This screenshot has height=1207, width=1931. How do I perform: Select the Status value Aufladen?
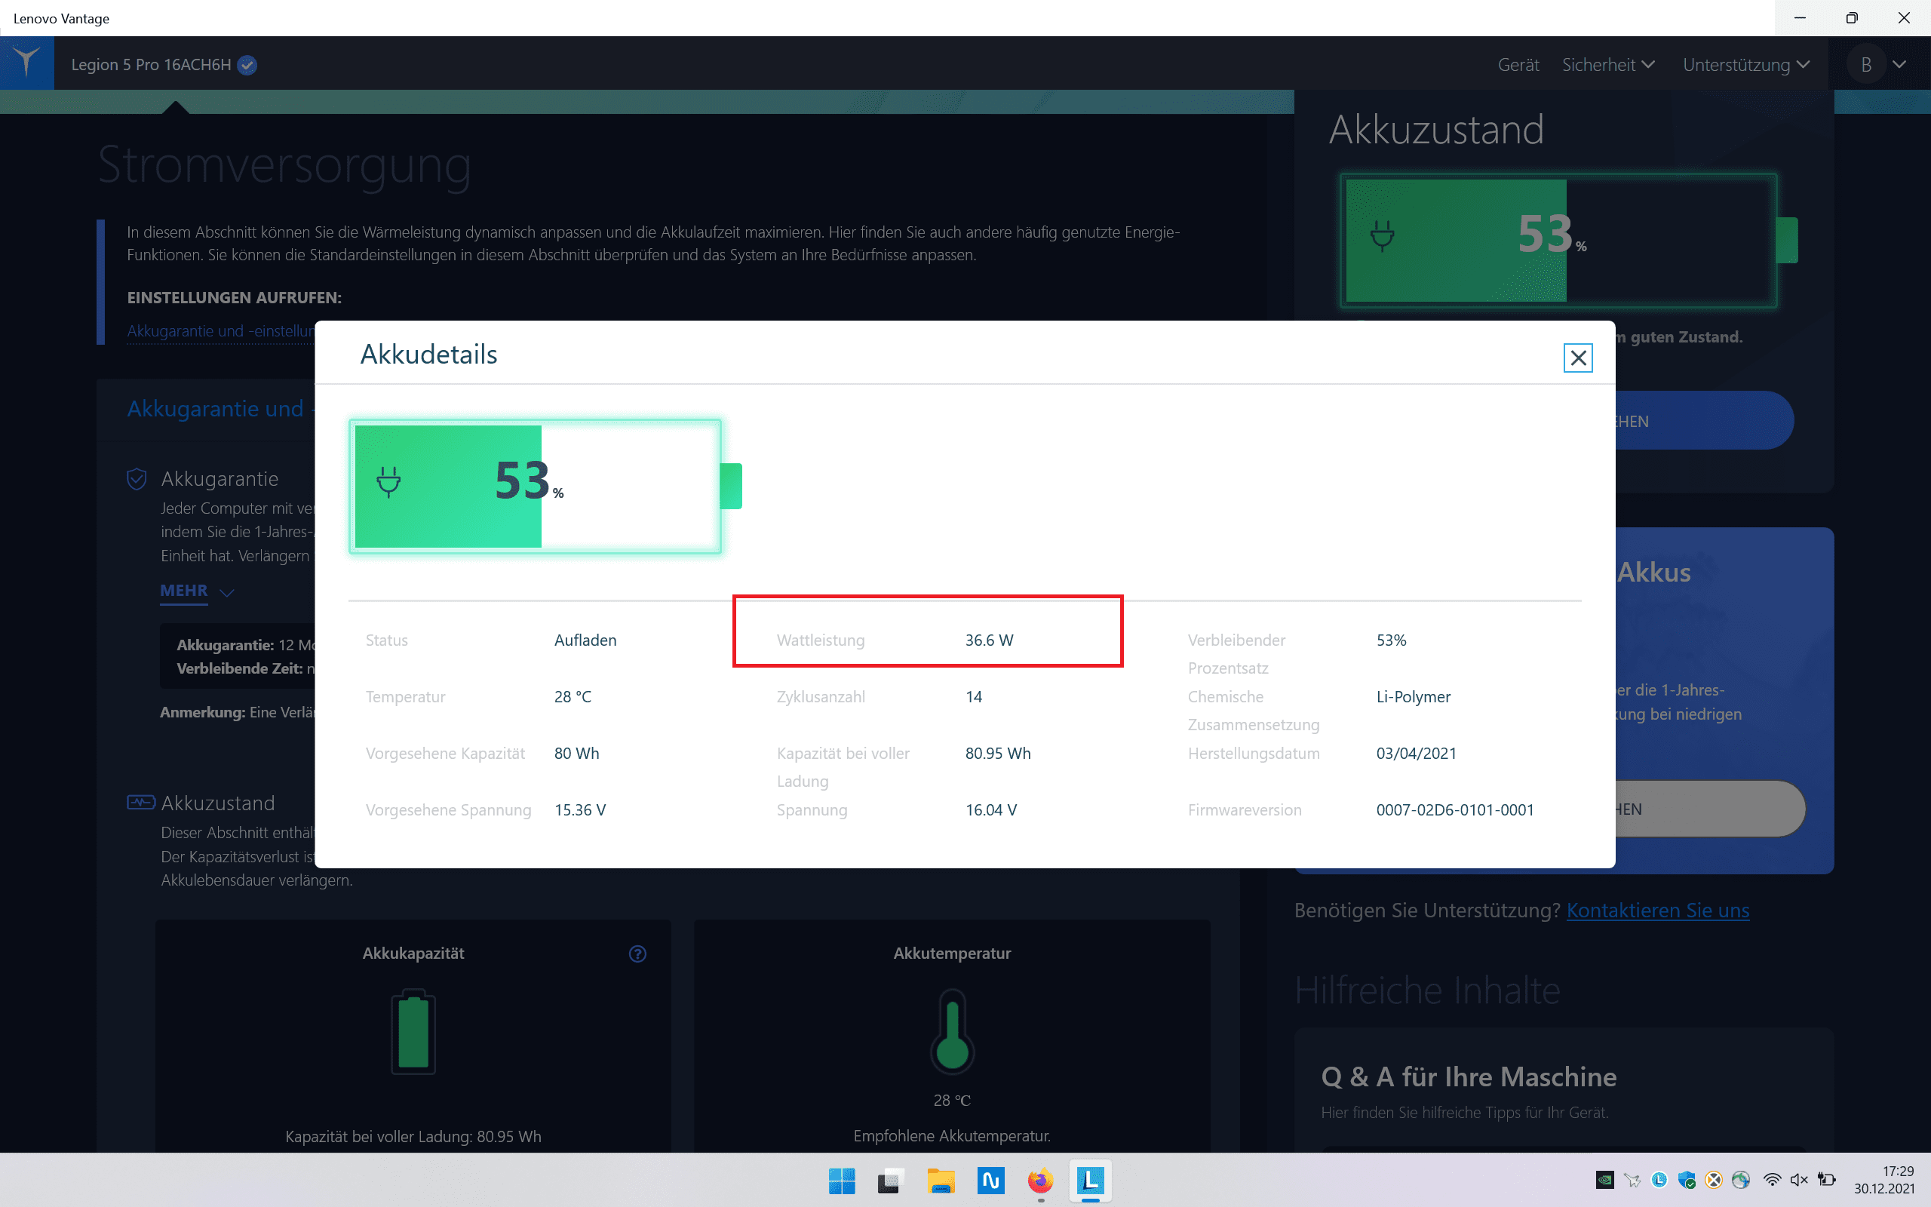[x=585, y=640]
